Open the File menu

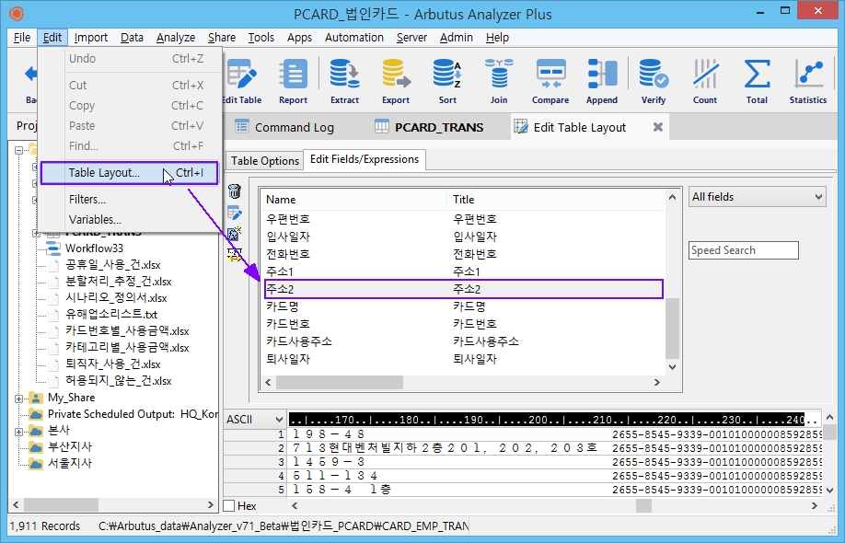point(21,37)
